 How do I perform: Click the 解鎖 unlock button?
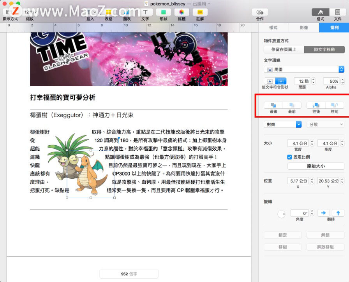[325, 235]
